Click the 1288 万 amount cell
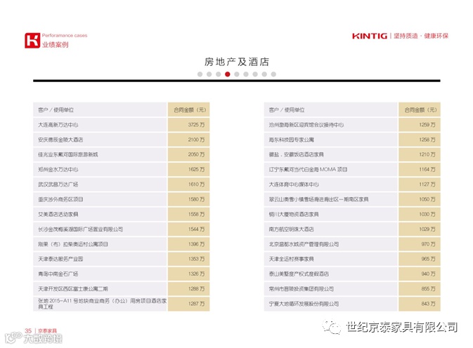The height and width of the screenshot is (348, 473). point(188,288)
